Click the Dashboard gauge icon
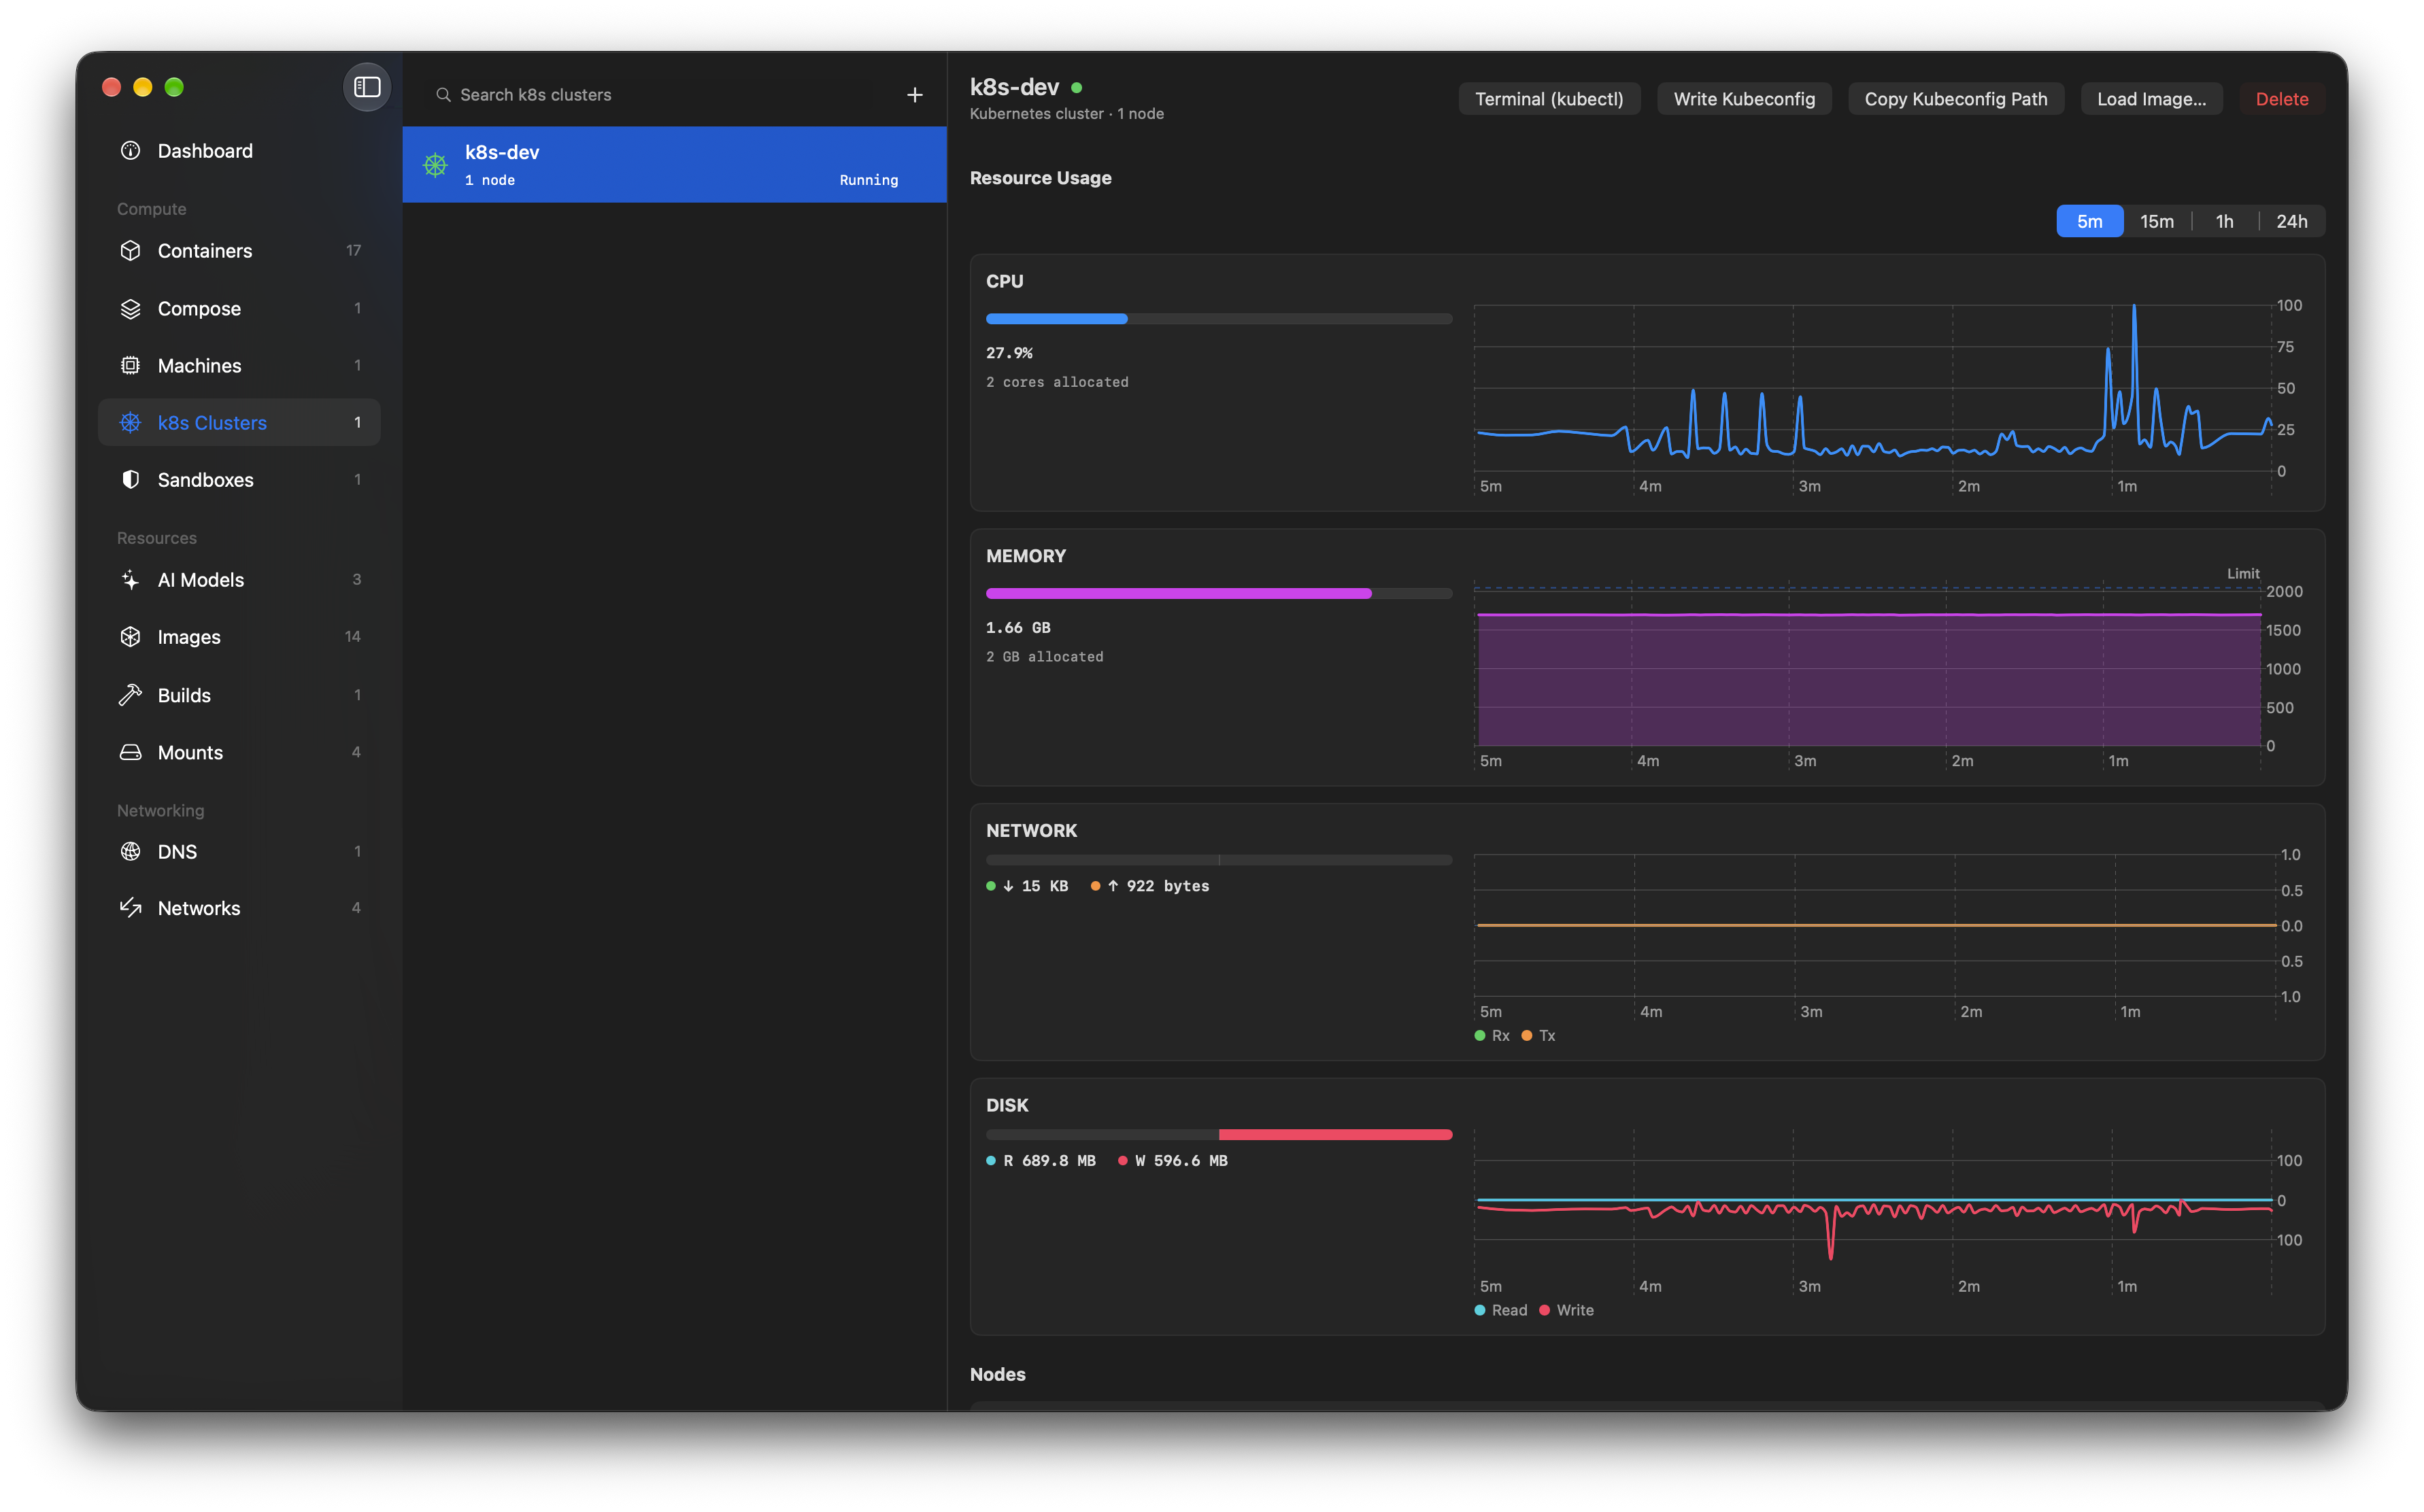The width and height of the screenshot is (2424, 1512). click(x=130, y=151)
